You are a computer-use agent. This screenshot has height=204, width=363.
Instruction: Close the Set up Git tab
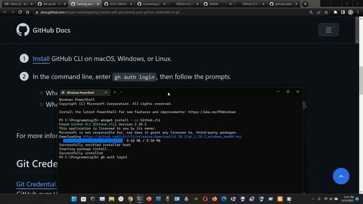(65, 4)
